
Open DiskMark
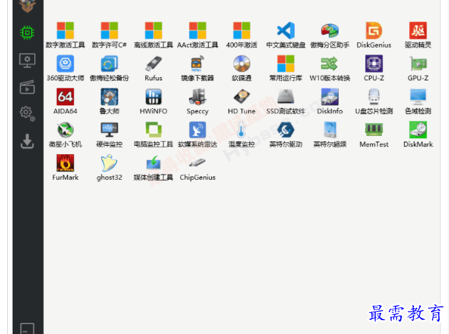click(418, 134)
